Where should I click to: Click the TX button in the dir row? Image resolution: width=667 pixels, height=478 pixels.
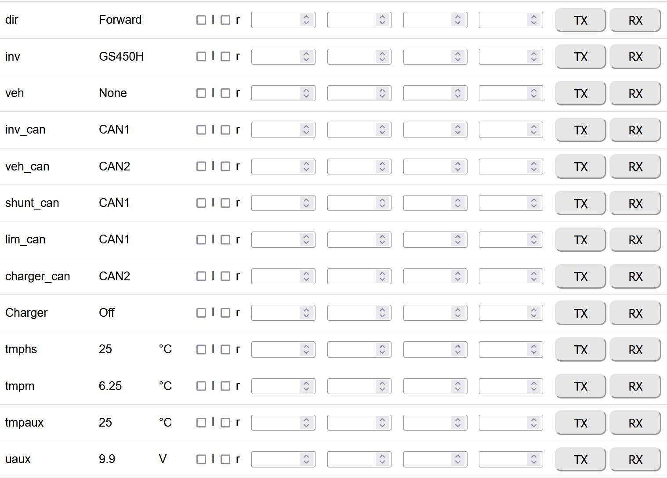click(x=580, y=20)
